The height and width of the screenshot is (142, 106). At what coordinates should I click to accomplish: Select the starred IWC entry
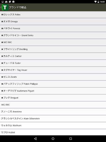click(53, 42)
